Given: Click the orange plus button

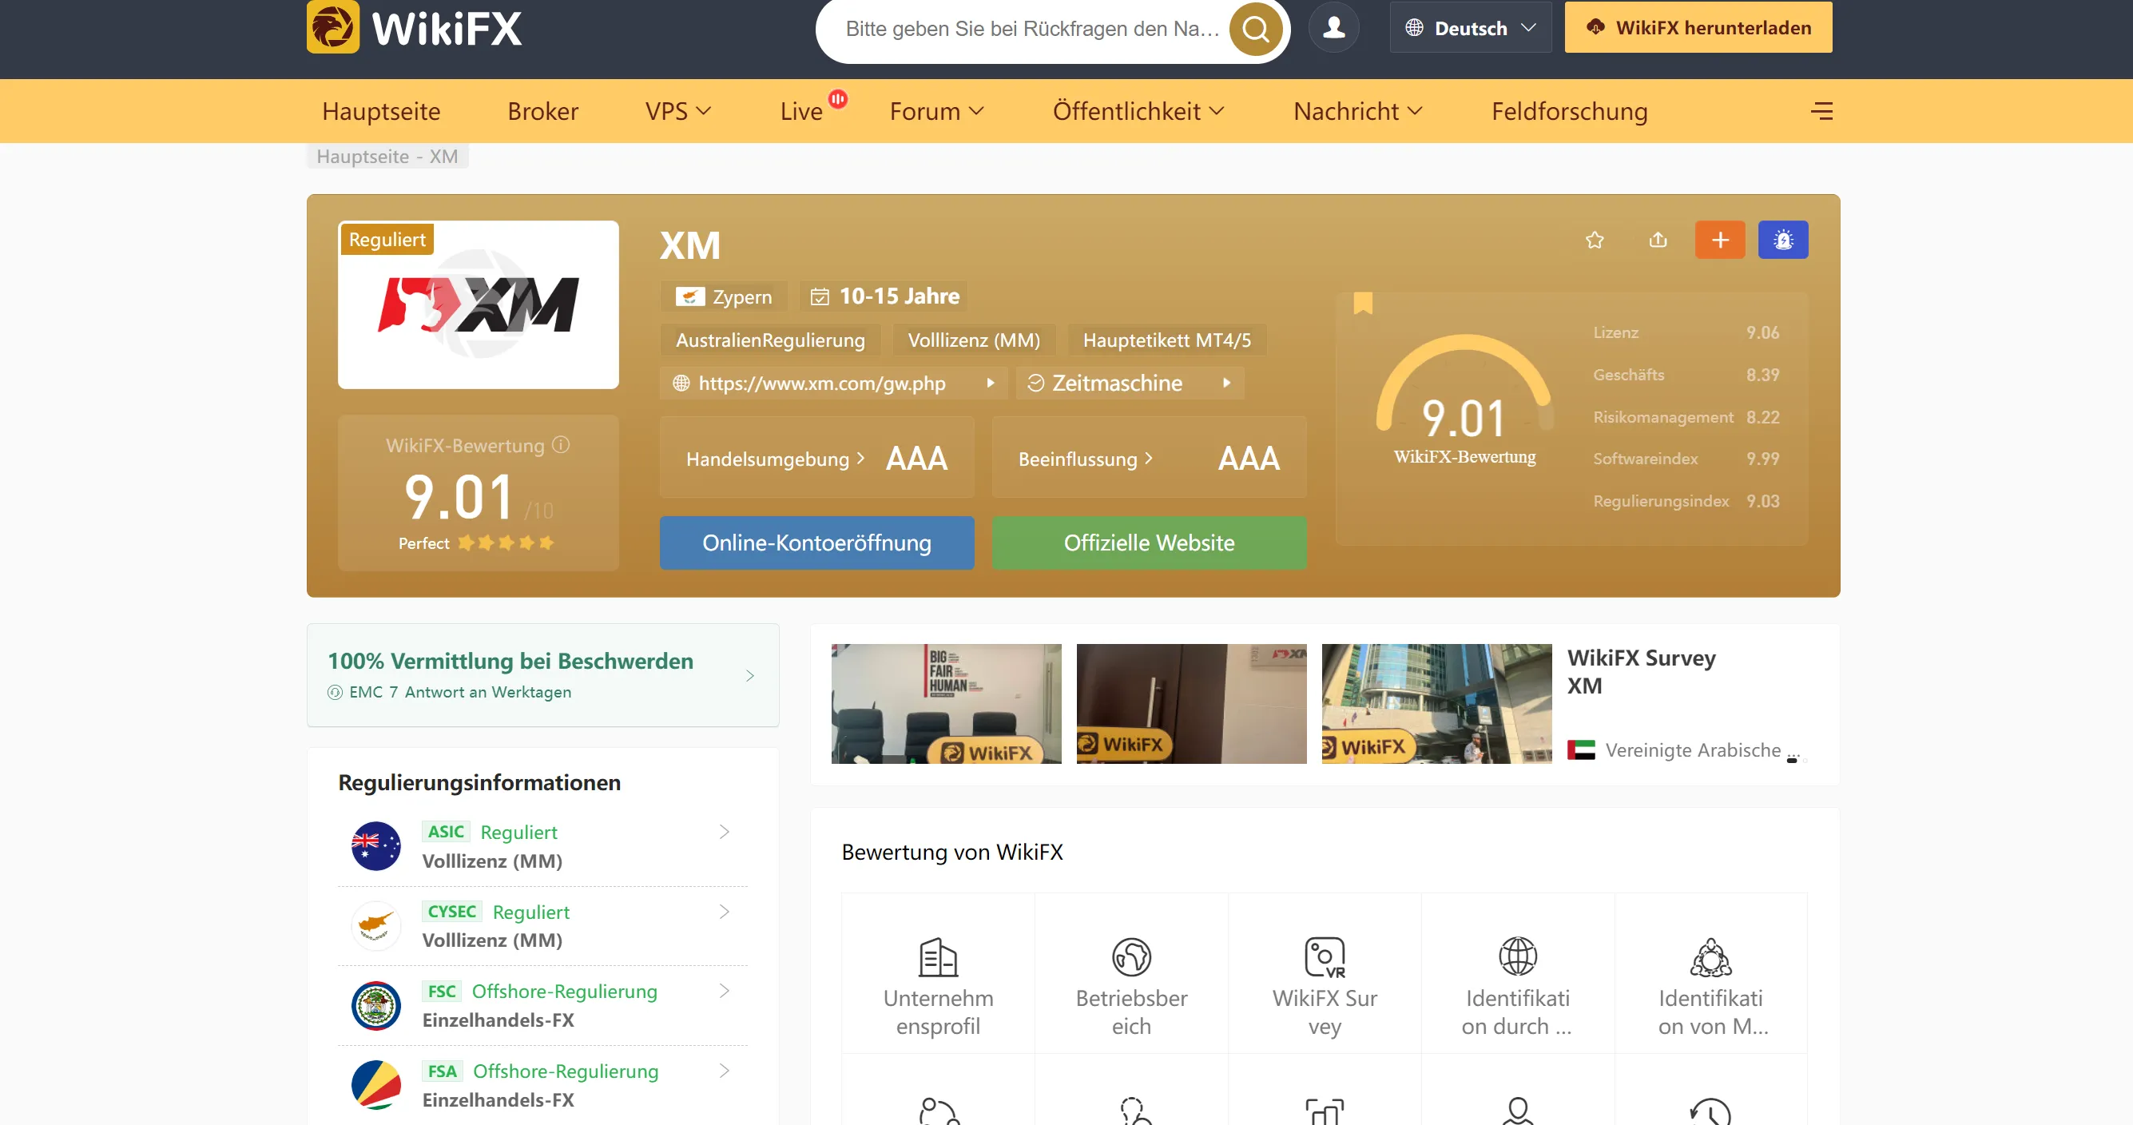Looking at the screenshot, I should pyautogui.click(x=1720, y=241).
